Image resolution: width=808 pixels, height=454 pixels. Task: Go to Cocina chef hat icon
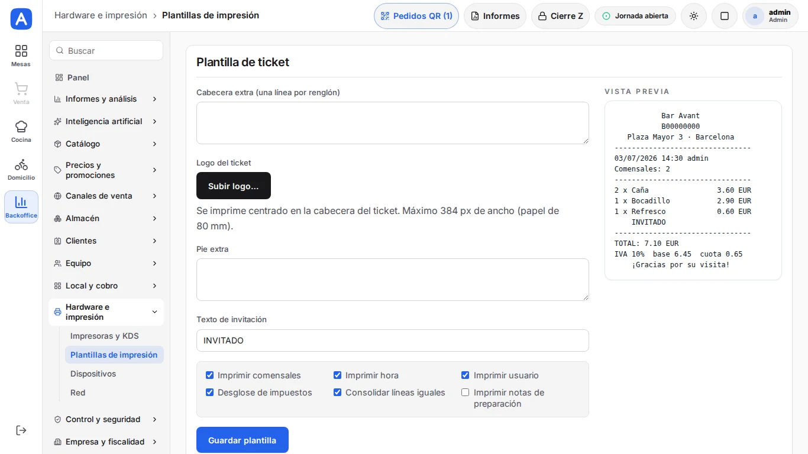[x=21, y=131]
